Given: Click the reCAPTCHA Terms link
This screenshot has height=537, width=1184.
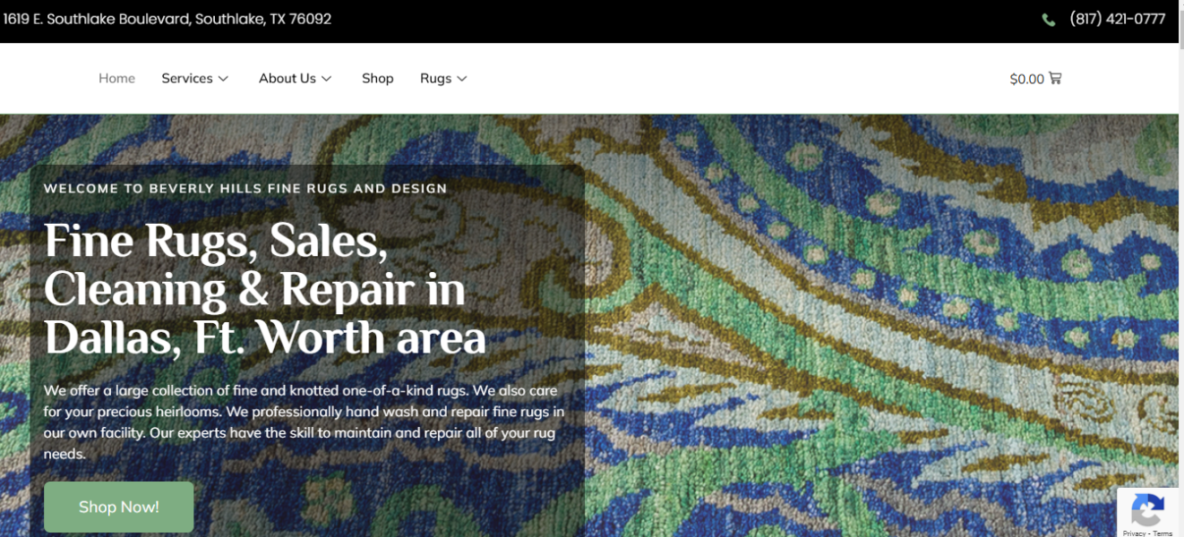Looking at the screenshot, I should click(x=1163, y=533).
